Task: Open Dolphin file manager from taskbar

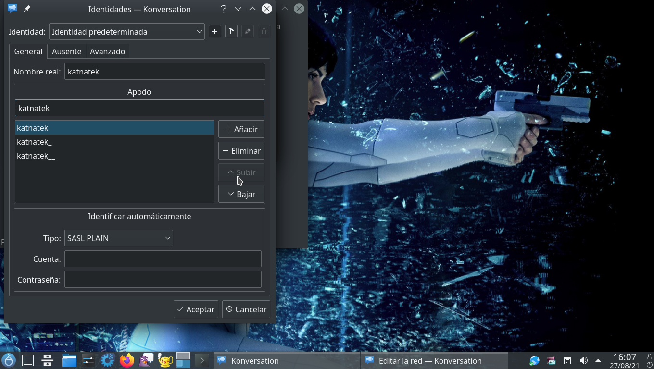Action: click(69, 360)
